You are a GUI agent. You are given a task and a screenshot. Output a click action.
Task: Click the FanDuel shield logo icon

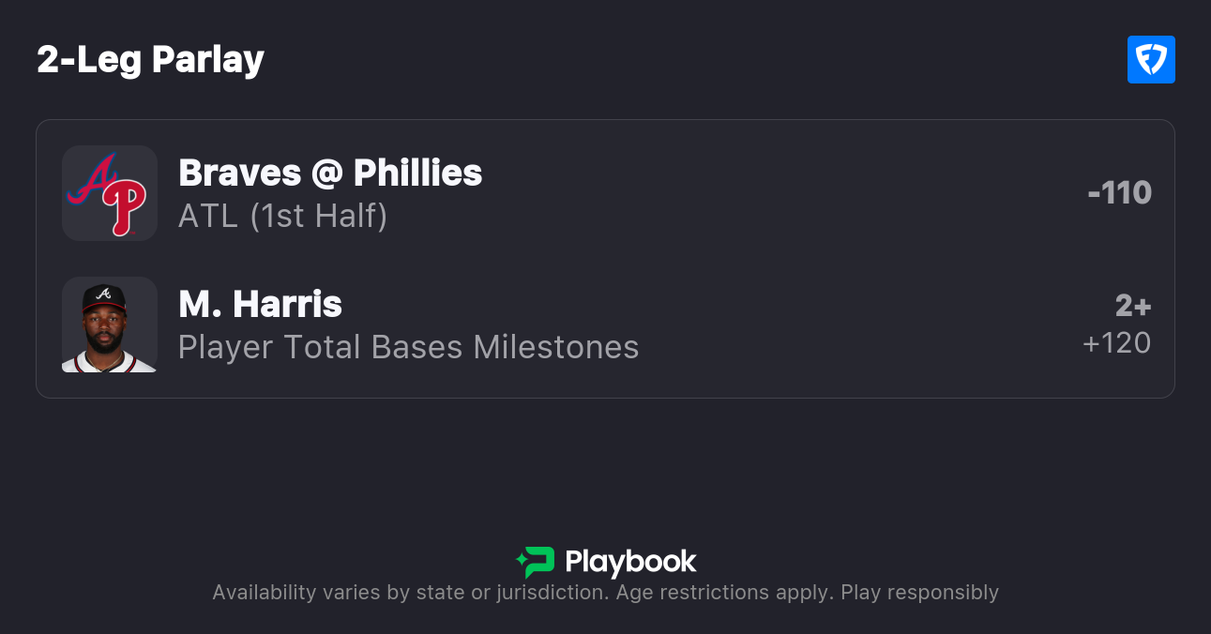point(1151,60)
